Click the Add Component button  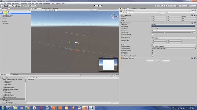[x=158, y=61]
